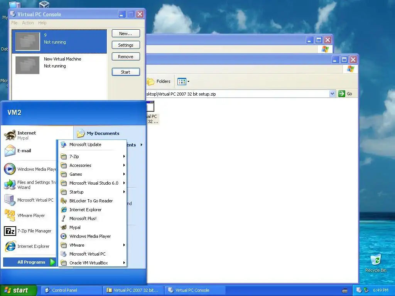Launch Windows Media Player from recent list

click(x=30, y=169)
